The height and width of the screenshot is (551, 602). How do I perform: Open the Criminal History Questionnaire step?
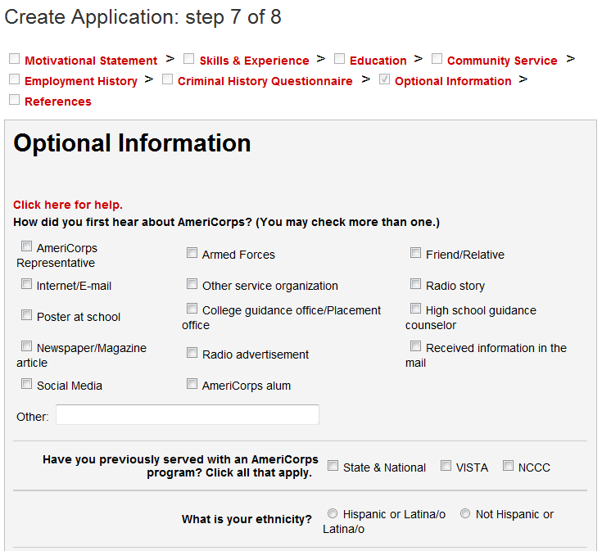[x=265, y=81]
